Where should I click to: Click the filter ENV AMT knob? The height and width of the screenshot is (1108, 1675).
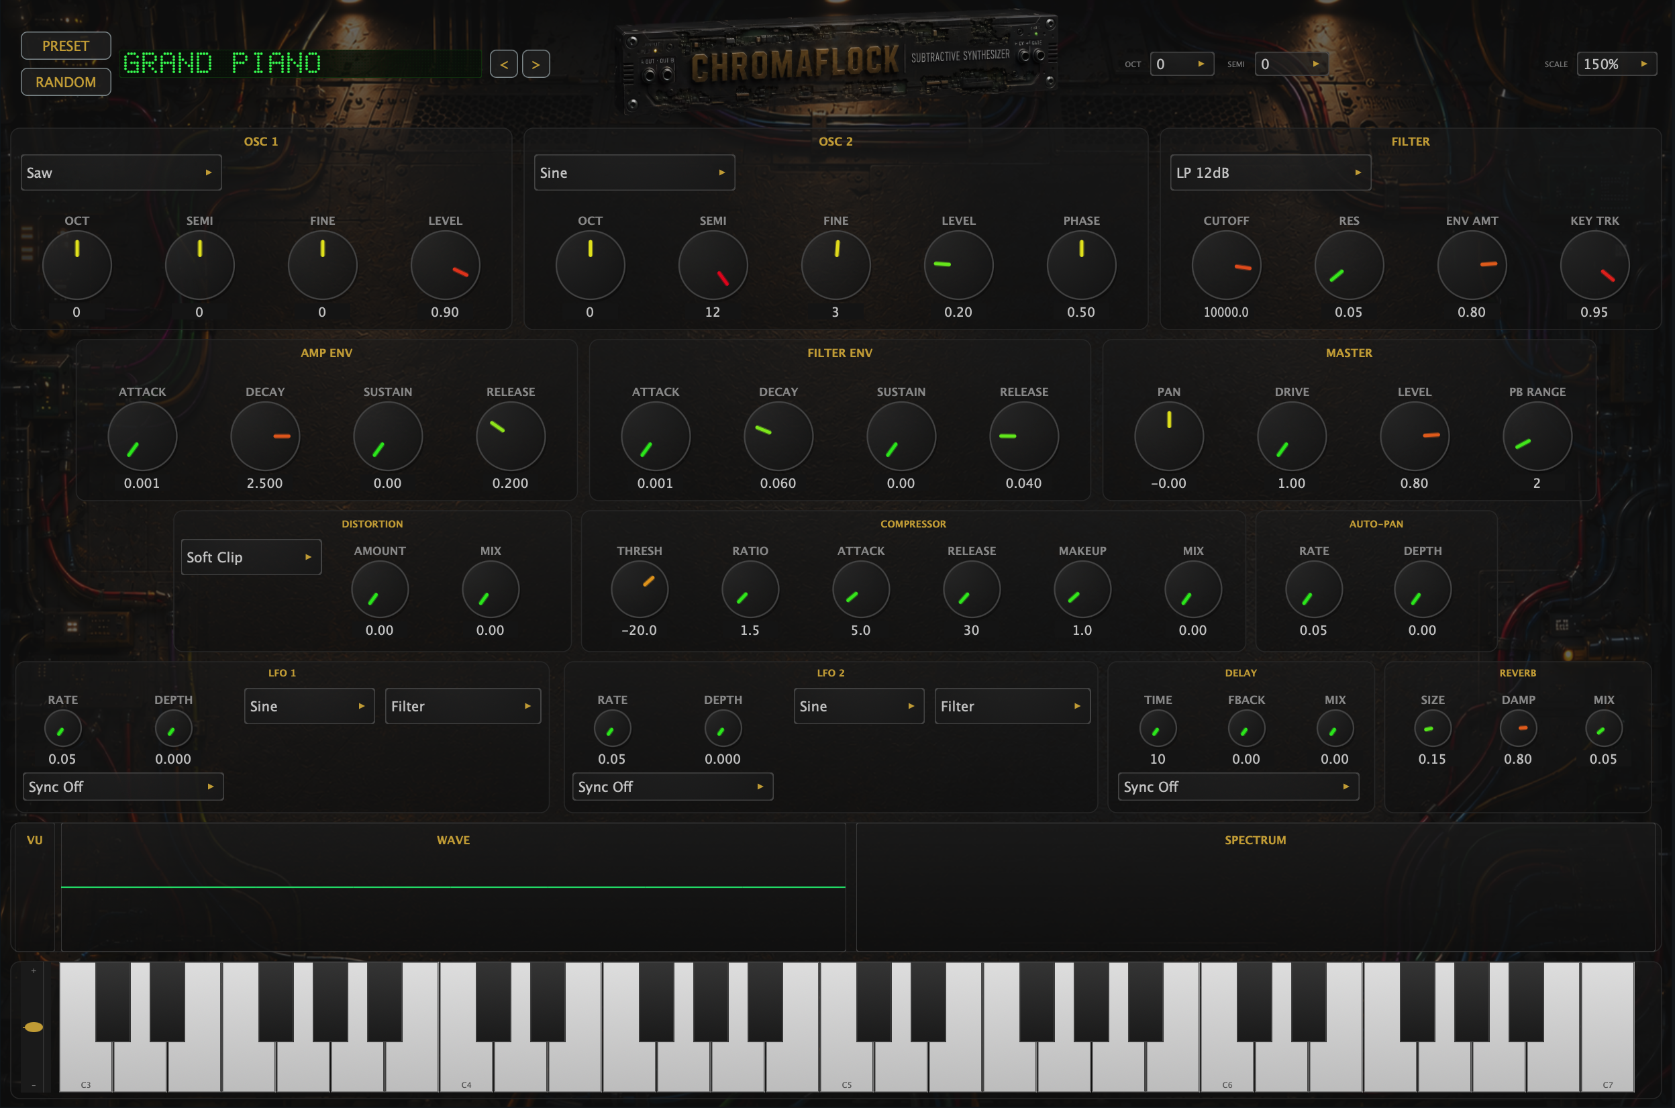[x=1472, y=266]
